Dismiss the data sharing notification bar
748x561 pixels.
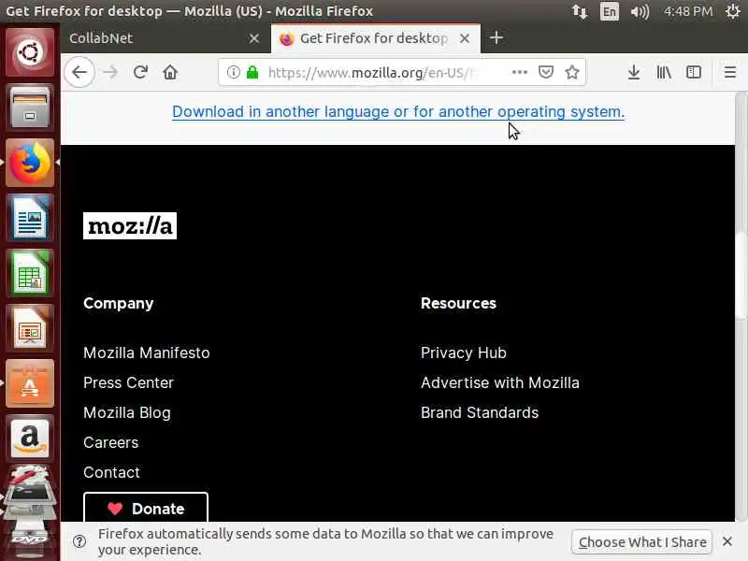[x=727, y=541]
